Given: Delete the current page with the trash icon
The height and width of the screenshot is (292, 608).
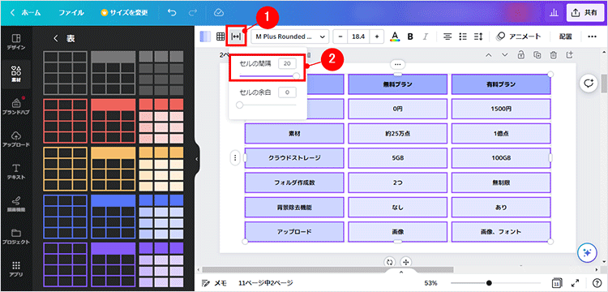Looking at the screenshot, I should pos(554,54).
